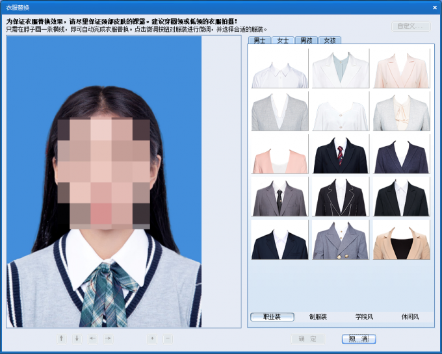Switch to the 男士 tab
This screenshot has width=442, height=354.
point(259,40)
